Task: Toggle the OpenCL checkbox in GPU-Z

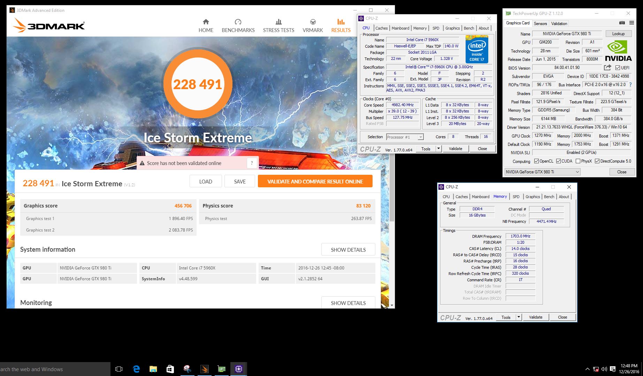Action: point(537,161)
